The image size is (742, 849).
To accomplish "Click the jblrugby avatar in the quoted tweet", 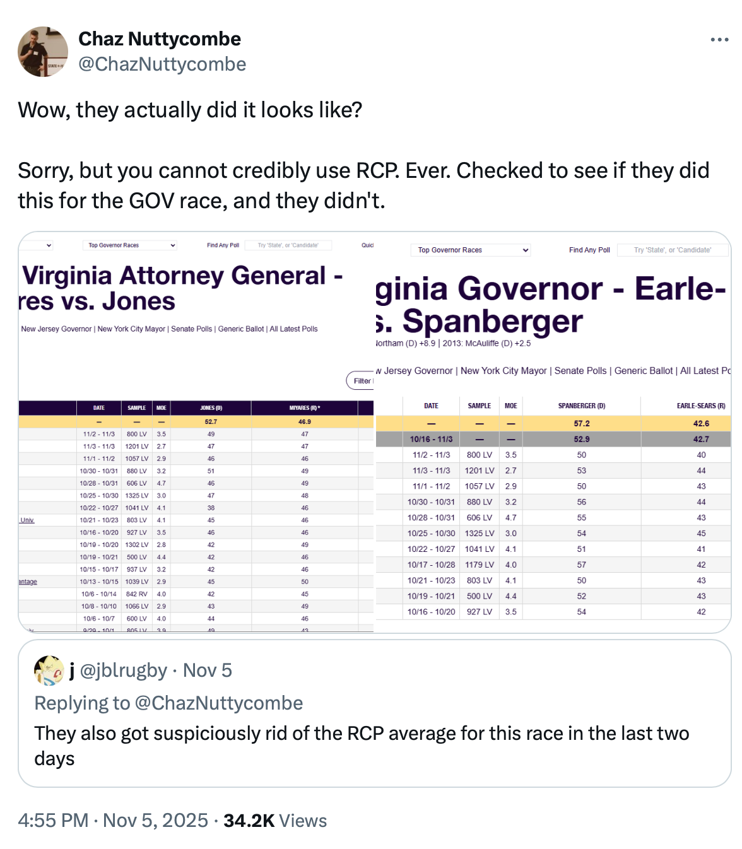I will click(49, 670).
